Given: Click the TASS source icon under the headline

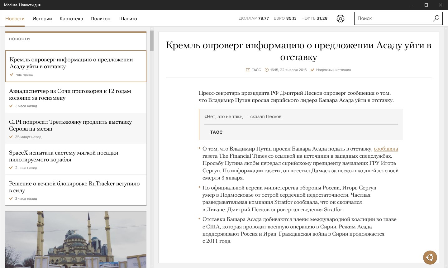Looking at the screenshot, I should coord(248,70).
